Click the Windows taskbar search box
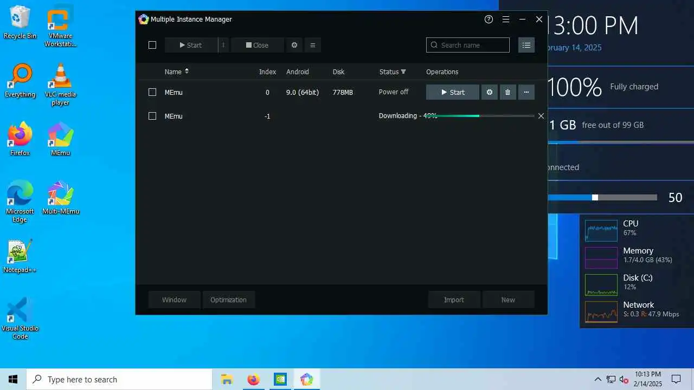 tap(119, 379)
